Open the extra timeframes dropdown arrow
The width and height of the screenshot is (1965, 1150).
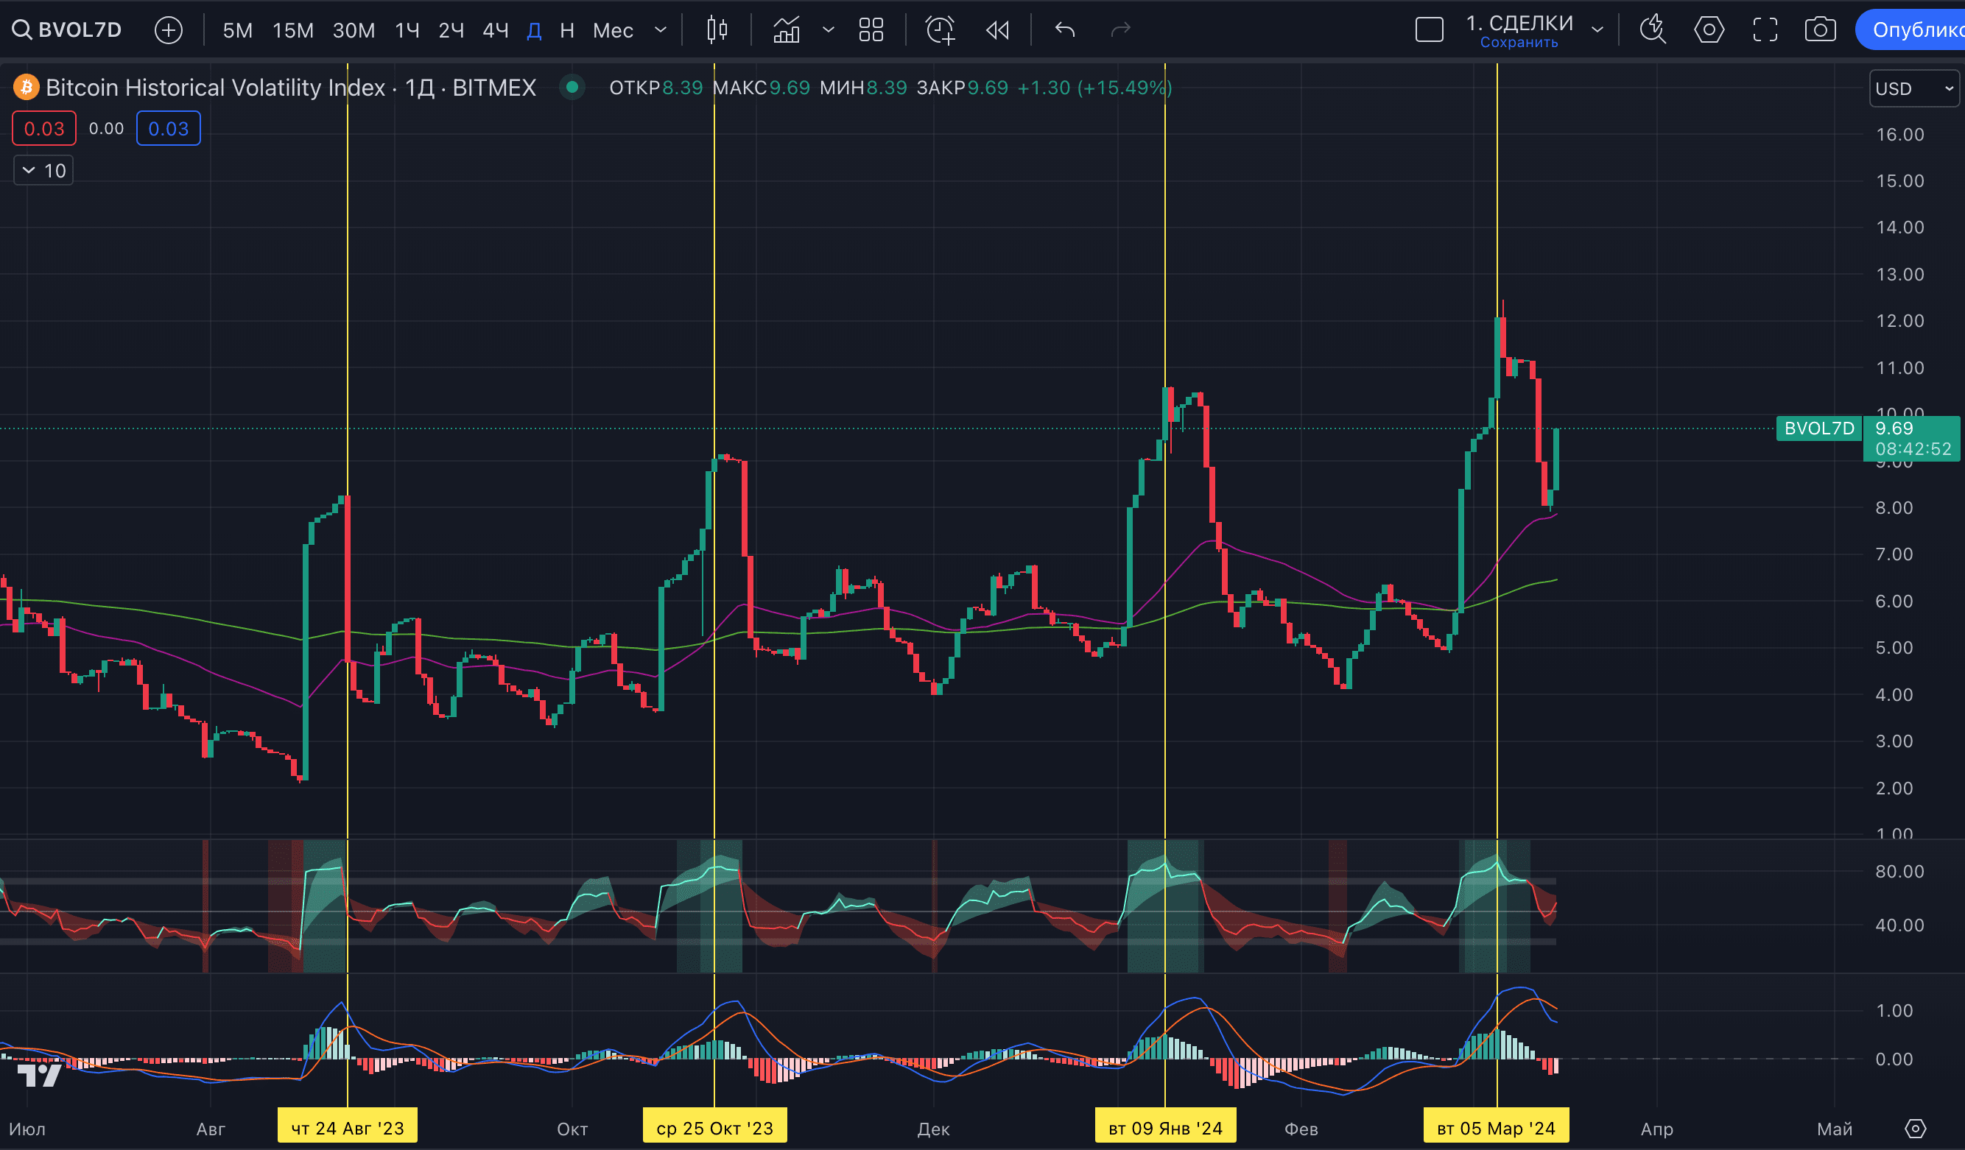tap(661, 29)
